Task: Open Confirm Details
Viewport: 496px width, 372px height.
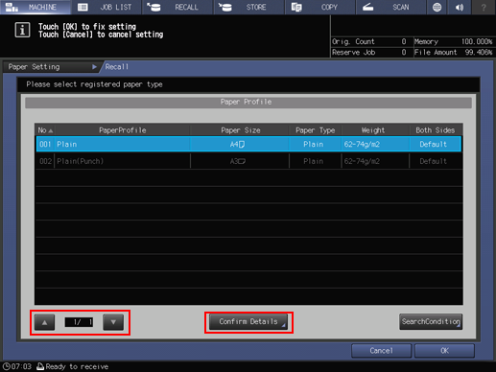Action: click(x=248, y=322)
